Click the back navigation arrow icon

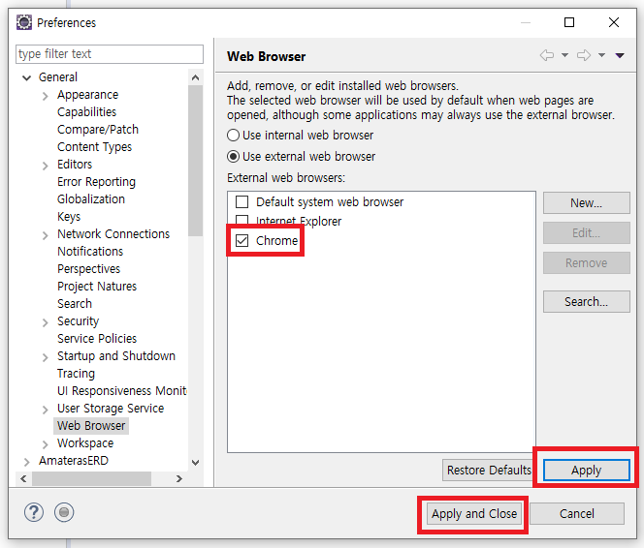click(x=547, y=55)
